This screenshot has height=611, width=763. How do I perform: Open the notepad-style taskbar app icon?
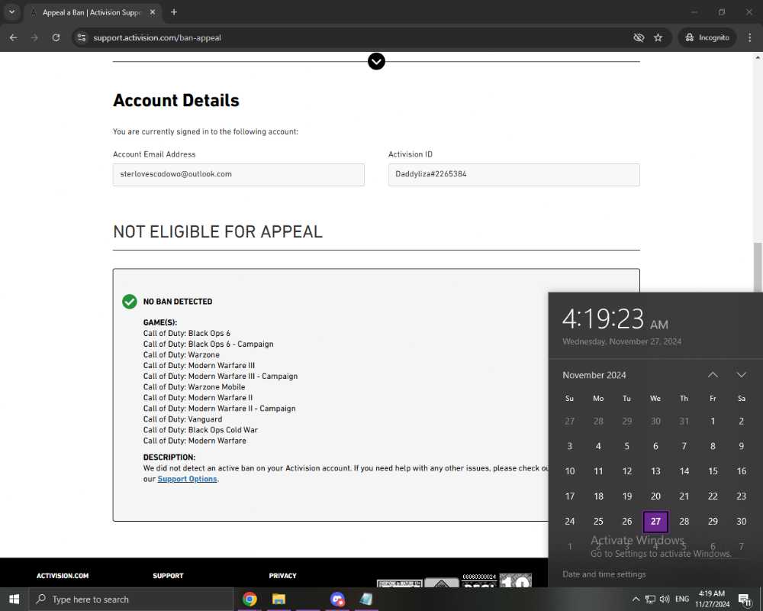click(x=366, y=599)
